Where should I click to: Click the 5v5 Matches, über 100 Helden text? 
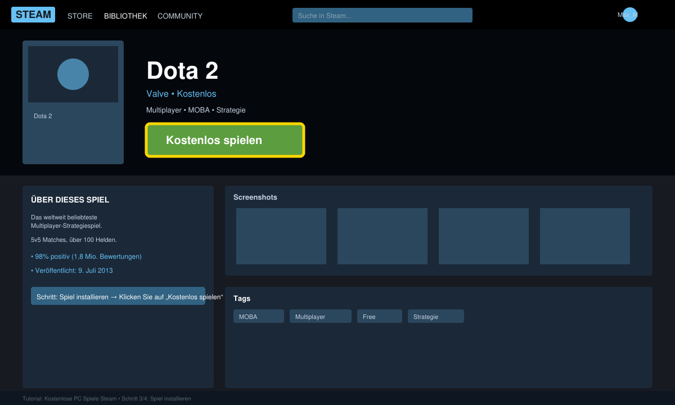coord(74,240)
